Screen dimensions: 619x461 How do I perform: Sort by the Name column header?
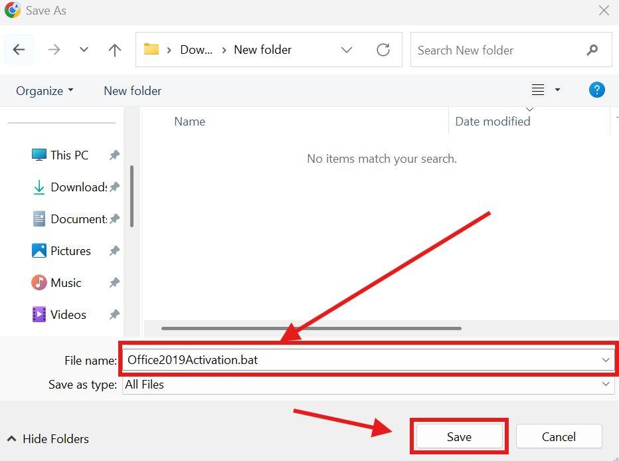coord(189,122)
